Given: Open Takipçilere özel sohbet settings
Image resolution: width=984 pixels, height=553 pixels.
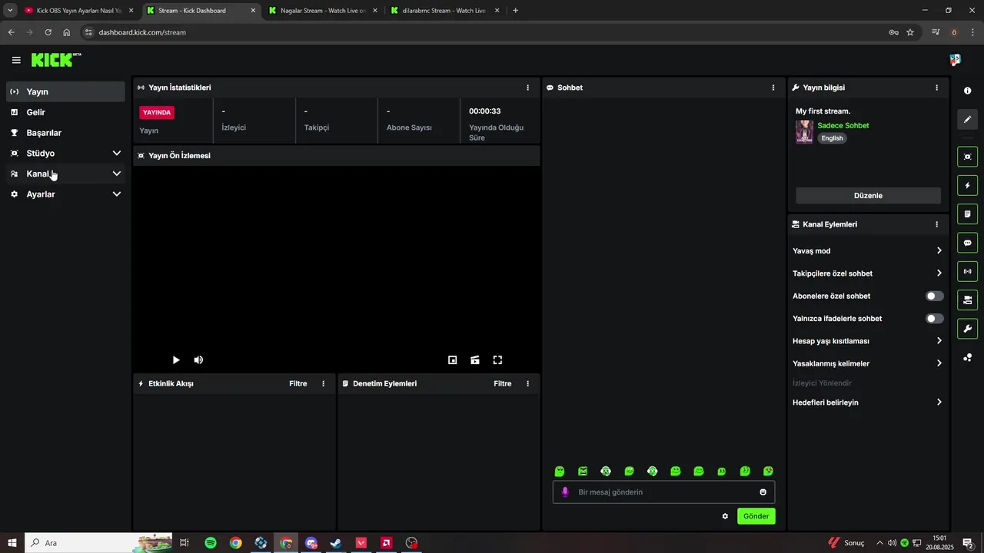Looking at the screenshot, I should 867,273.
